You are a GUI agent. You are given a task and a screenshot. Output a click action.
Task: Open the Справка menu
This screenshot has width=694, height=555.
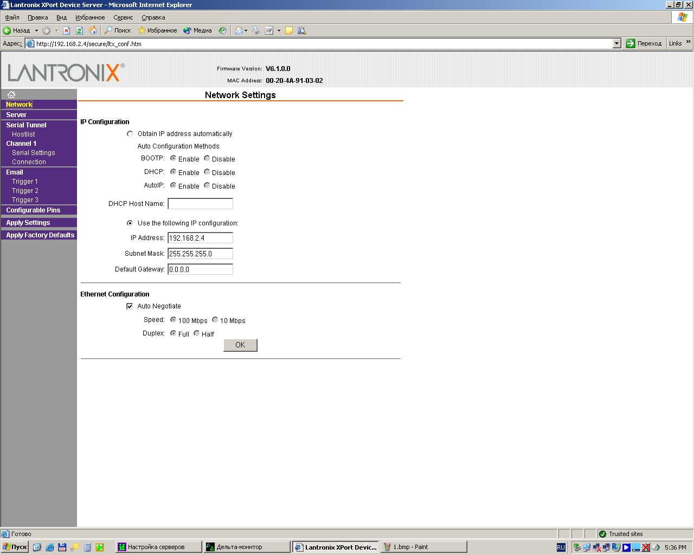[x=153, y=17]
